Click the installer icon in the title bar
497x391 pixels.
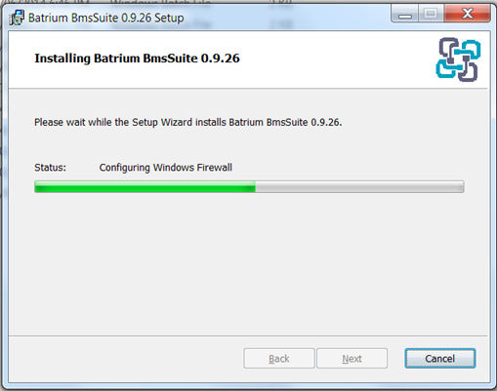17,18
